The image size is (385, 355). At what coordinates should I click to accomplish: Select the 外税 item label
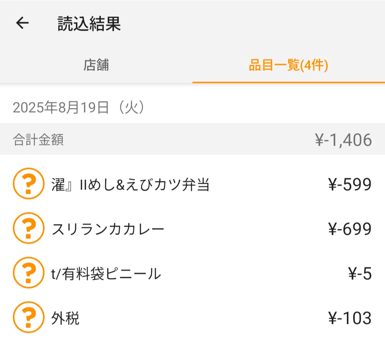[65, 318]
